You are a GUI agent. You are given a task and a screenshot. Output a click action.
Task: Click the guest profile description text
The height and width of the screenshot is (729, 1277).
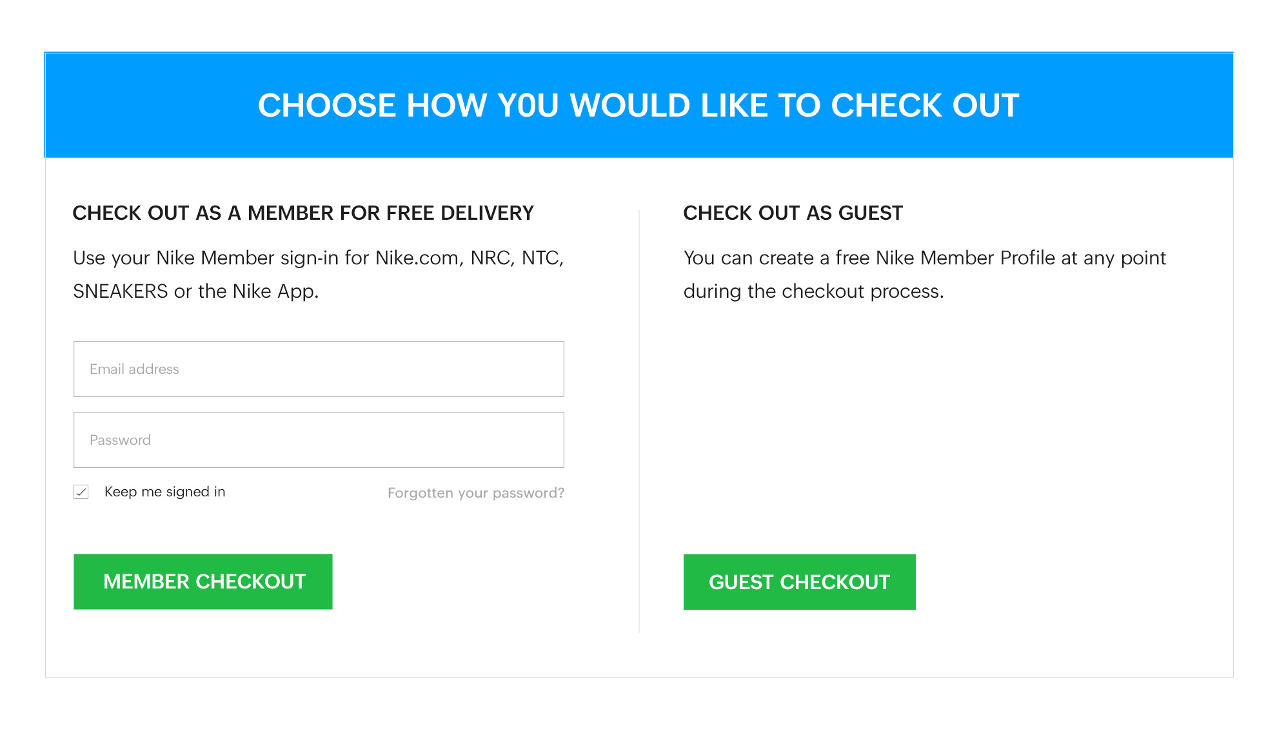(x=924, y=274)
